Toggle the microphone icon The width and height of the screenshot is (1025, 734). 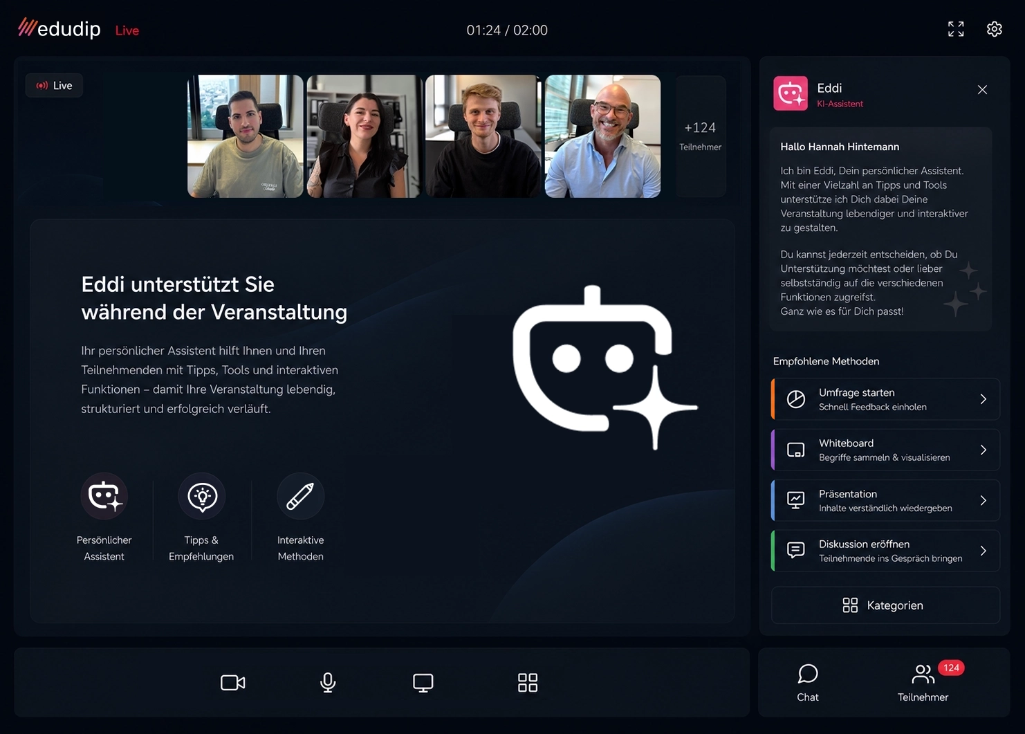click(328, 683)
